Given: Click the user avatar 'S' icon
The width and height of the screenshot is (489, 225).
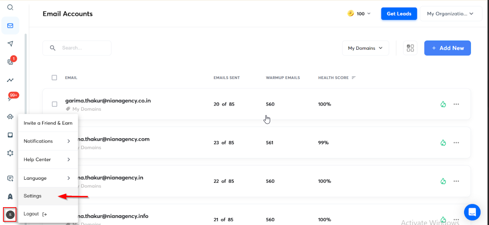Looking at the screenshot, I should pos(10,215).
